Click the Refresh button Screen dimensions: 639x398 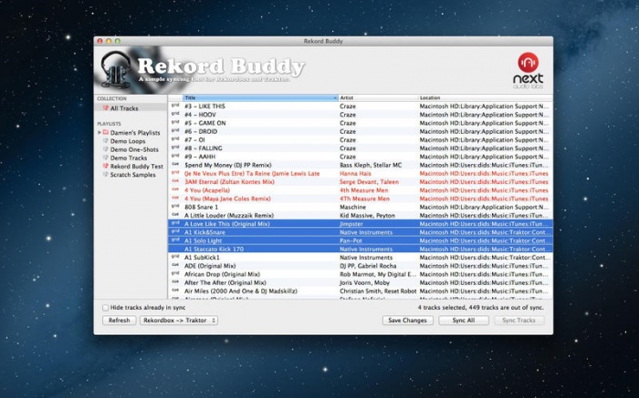(119, 321)
